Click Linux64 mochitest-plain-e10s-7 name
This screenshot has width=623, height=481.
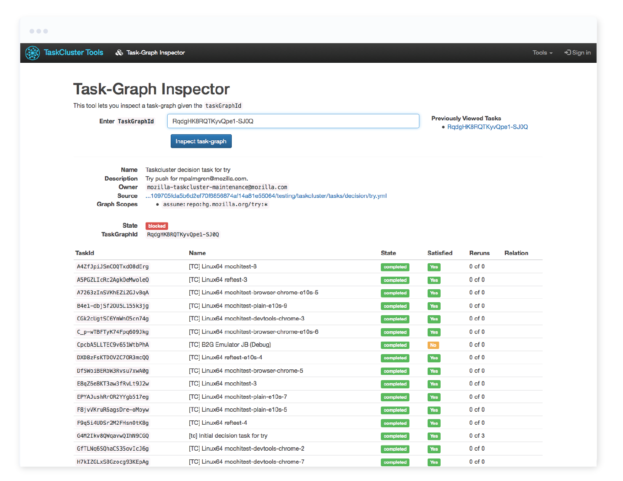click(x=238, y=397)
